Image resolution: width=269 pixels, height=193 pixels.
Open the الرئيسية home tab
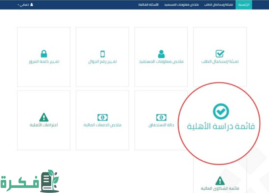[x=244, y=5]
